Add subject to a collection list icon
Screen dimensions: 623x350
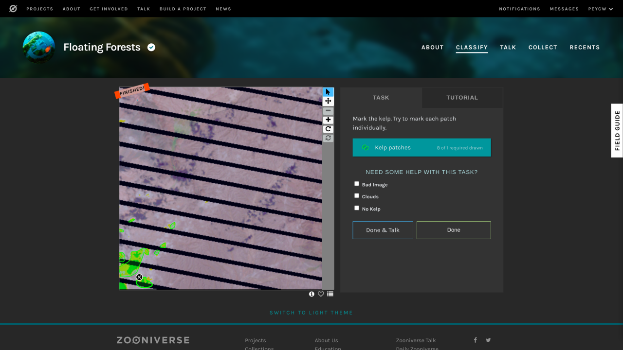(330, 294)
